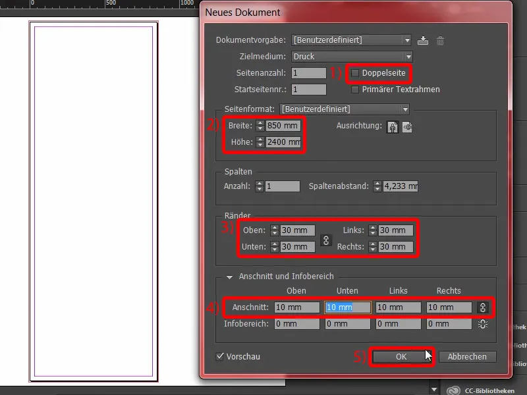Click the Neues Dokument title bar
The width and height of the screenshot is (527, 395).
pos(356,13)
